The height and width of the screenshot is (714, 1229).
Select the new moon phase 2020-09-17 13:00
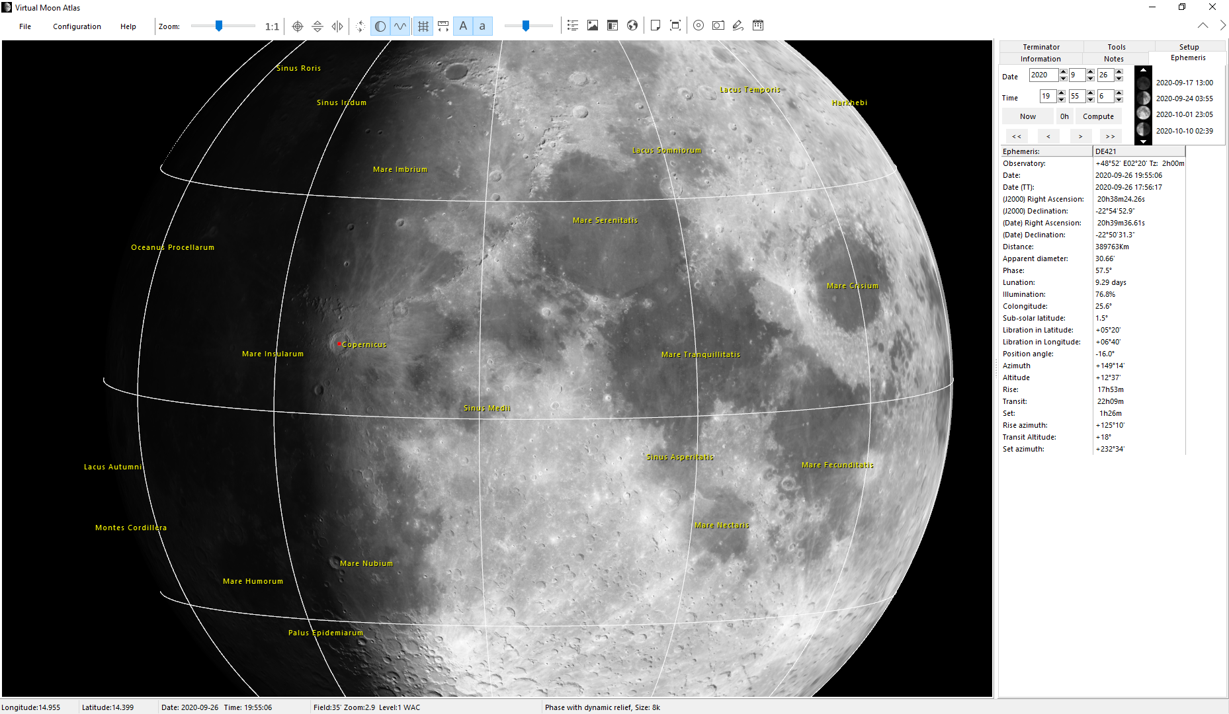[1184, 83]
